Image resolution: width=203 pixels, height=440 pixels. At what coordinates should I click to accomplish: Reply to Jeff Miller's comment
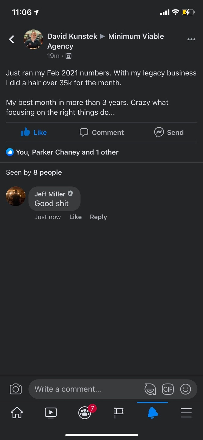(98, 217)
